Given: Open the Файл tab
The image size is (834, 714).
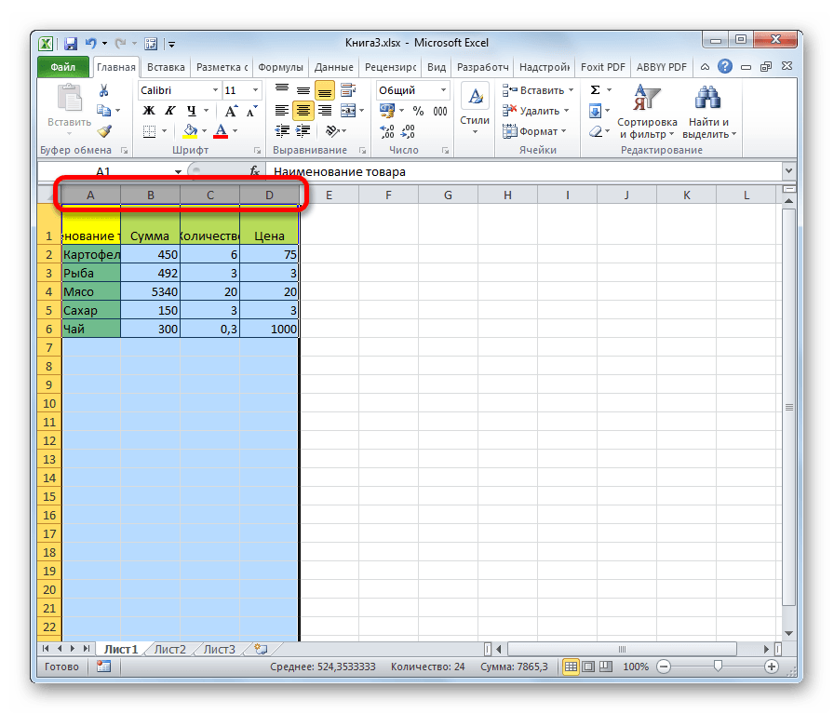Looking at the screenshot, I should (62, 67).
